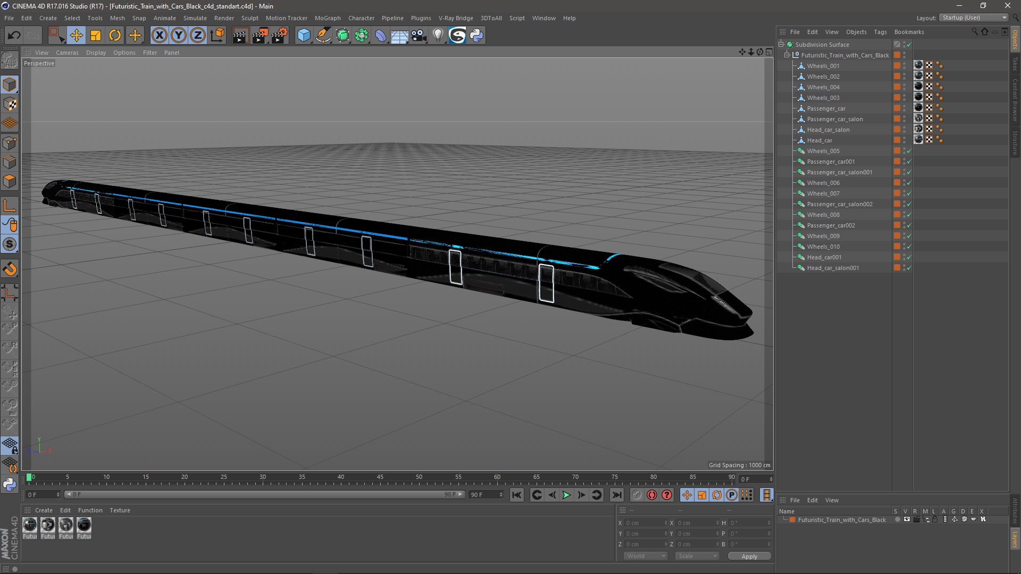Open the Deformer bend icon
The height and width of the screenshot is (574, 1021).
tap(381, 35)
